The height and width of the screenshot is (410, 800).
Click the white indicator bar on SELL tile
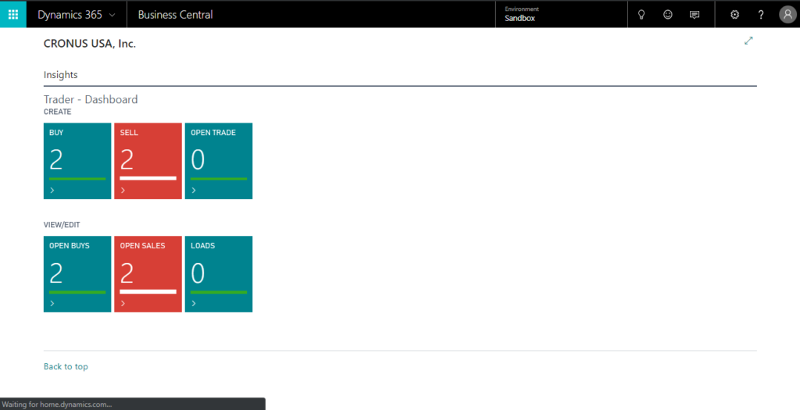[x=148, y=179]
